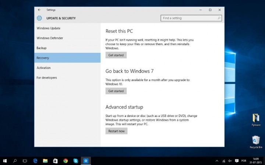Image resolution: width=265 pixels, height=165 pixels.
Task: Select the Recycle Bin desktop icon
Action: click(x=256, y=142)
